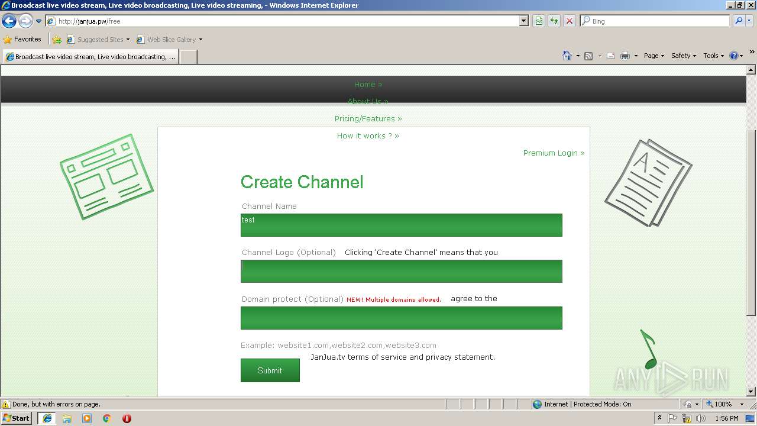This screenshot has height=426, width=757.
Task: Open the Pricing/Features » link
Action: 368,119
